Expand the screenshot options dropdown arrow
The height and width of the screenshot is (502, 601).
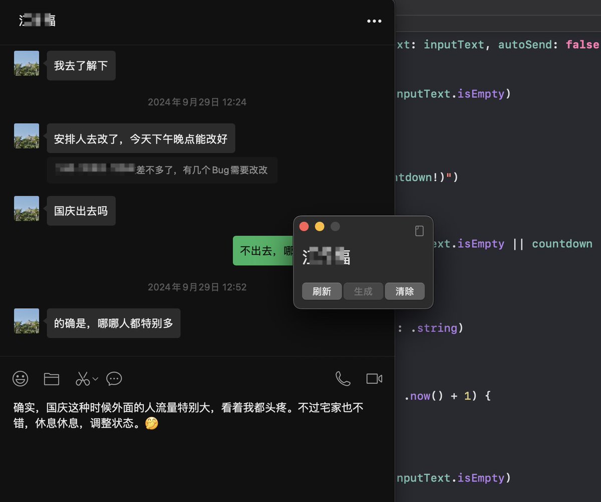point(95,378)
